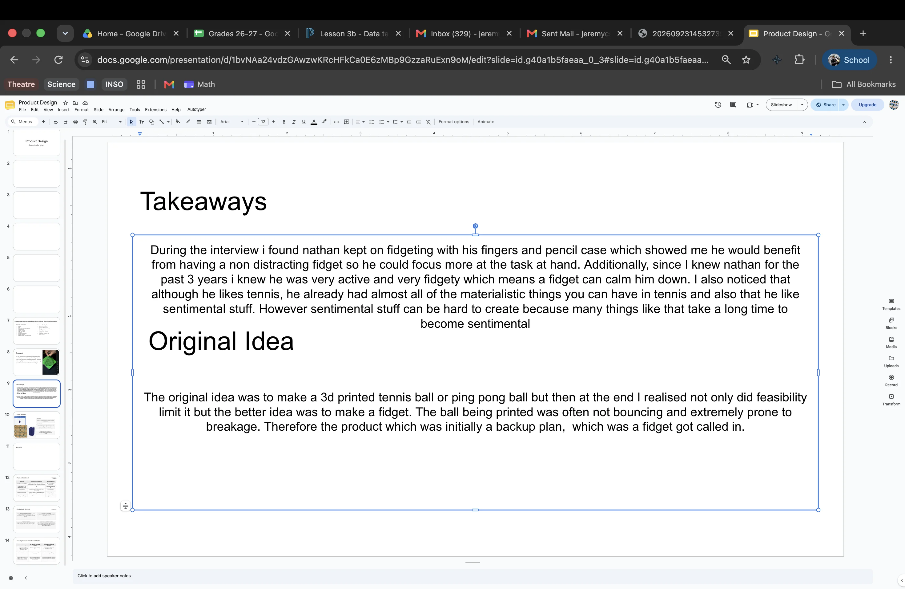Click the Increase indent icon

[x=419, y=122]
